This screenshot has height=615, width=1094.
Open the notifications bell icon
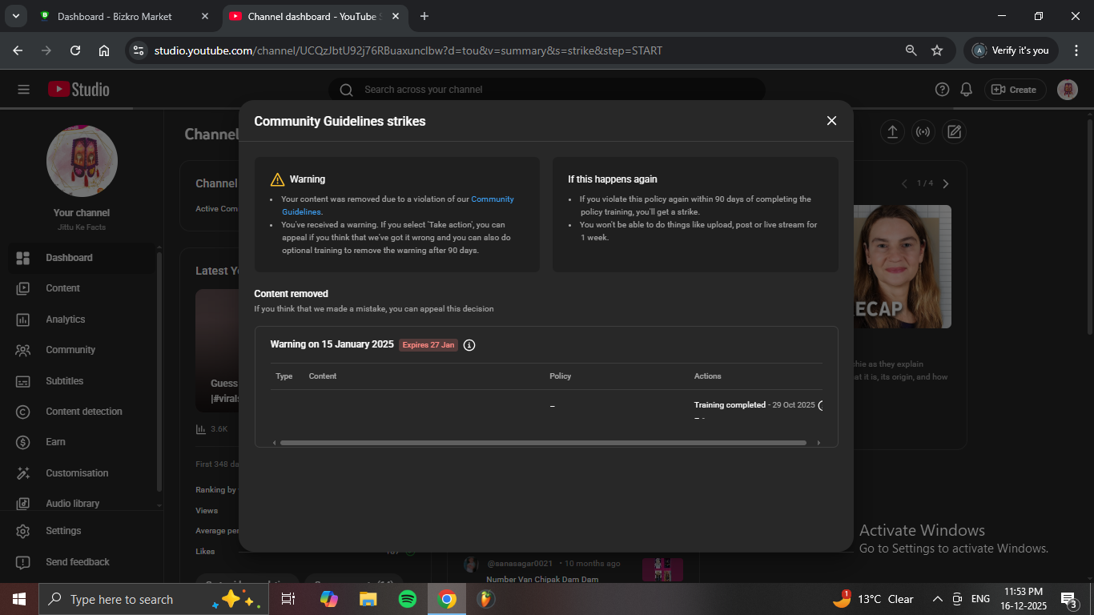(x=967, y=90)
